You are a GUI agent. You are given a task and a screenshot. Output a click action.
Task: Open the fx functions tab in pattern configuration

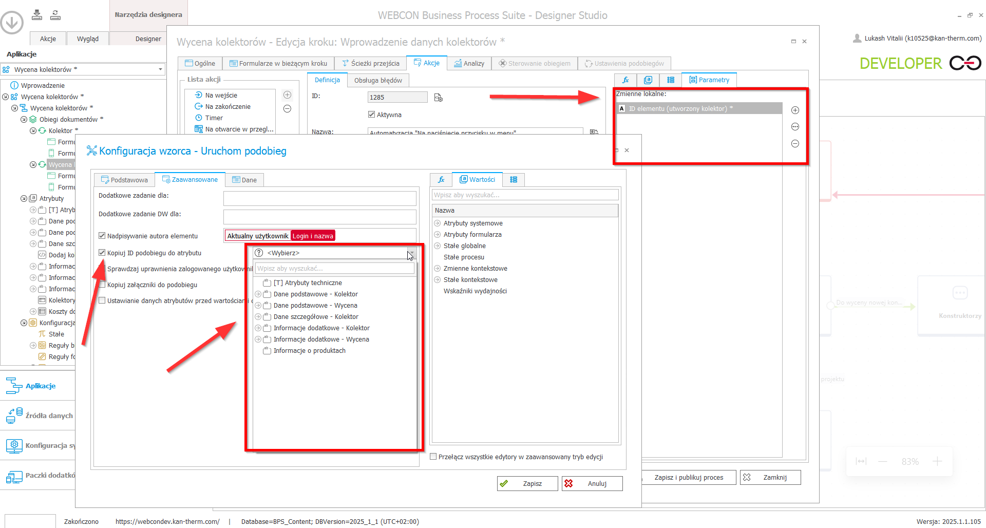click(441, 179)
